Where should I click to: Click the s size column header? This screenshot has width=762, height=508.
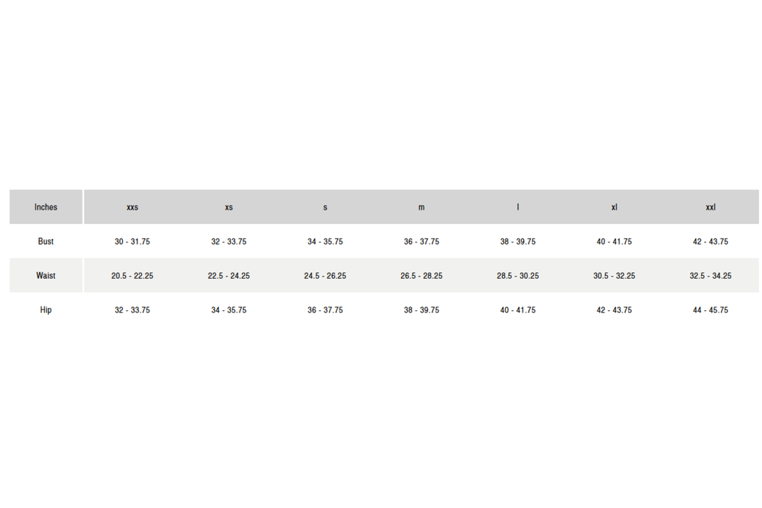point(325,208)
